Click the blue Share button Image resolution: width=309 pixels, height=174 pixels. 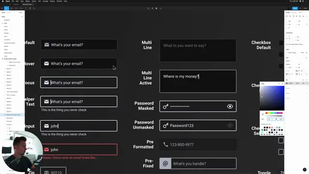295,9
